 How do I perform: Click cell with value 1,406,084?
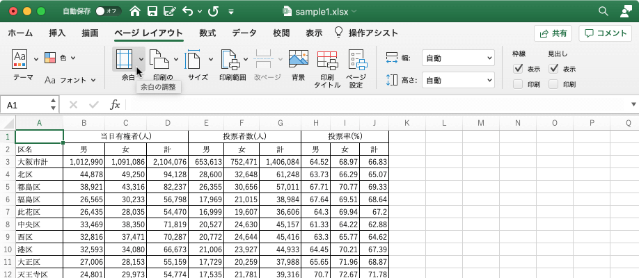281,162
